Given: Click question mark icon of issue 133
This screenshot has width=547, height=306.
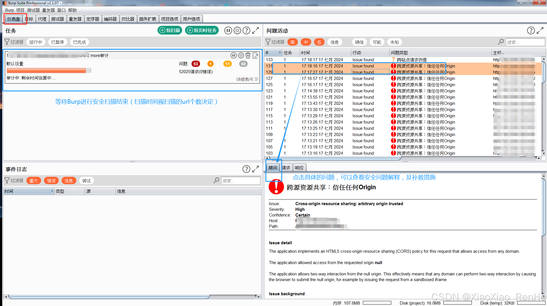Looking at the screenshot, I should (x=394, y=59).
